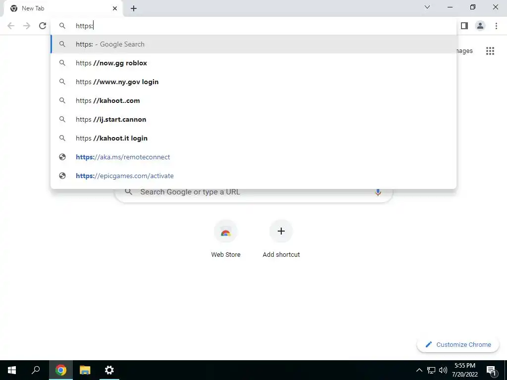This screenshot has height=380, width=507.
Task: Click Add shortcut tile
Action: (x=281, y=239)
